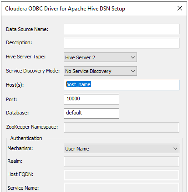Click the 'Hive Server Type:' label
188x192 pixels.
26,57
